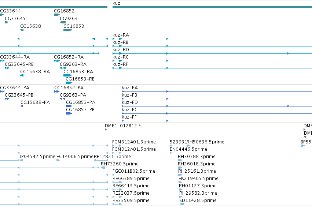Click the SD11428.5prime EST label
312x206 pixels.
click(x=198, y=201)
